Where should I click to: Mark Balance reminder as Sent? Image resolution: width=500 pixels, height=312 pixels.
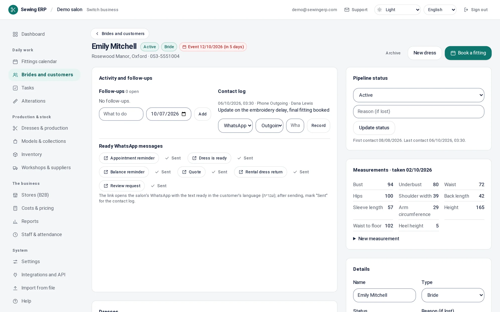point(163,172)
